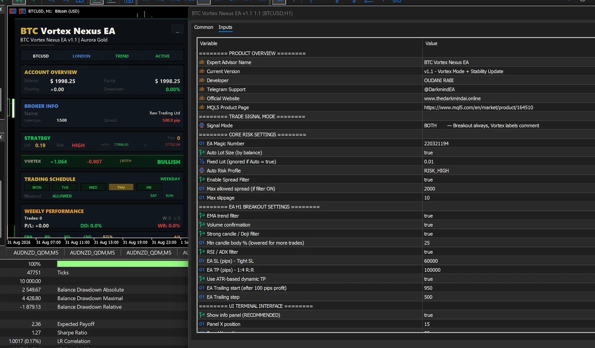Click the FRI day button in Trading Schedule

pos(149,187)
